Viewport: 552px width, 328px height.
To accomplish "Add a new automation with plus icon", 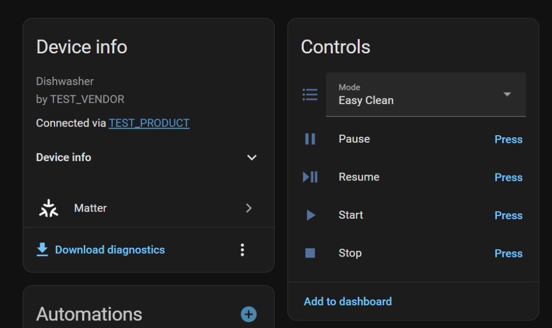I will (248, 315).
